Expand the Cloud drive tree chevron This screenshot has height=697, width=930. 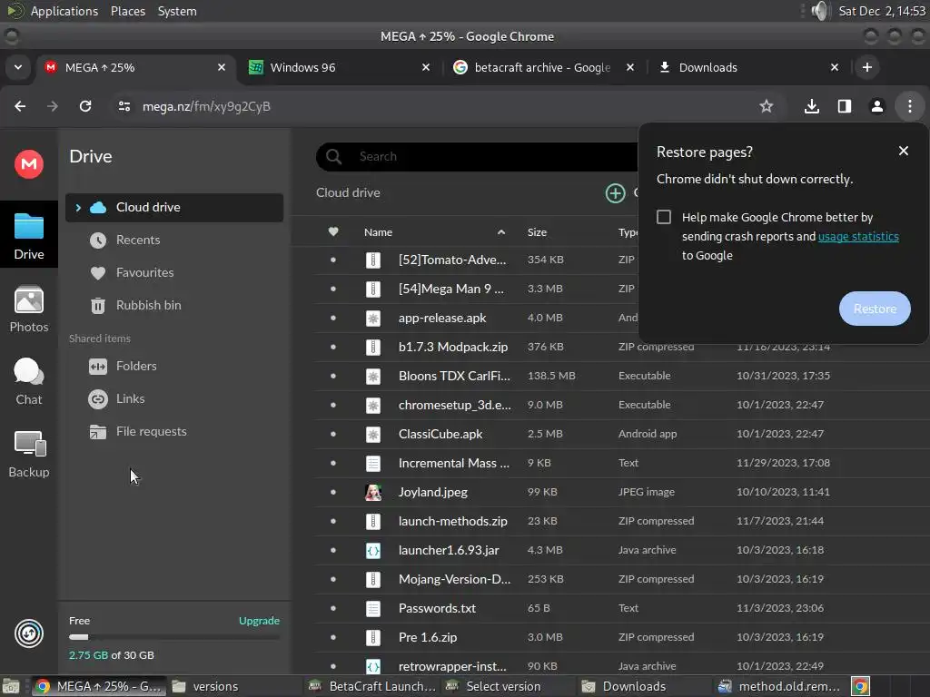pyautogui.click(x=78, y=208)
